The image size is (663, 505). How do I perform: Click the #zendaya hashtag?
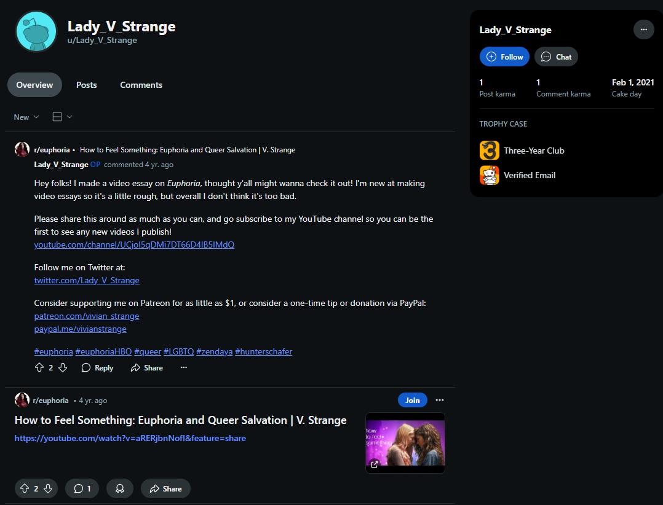(x=215, y=352)
